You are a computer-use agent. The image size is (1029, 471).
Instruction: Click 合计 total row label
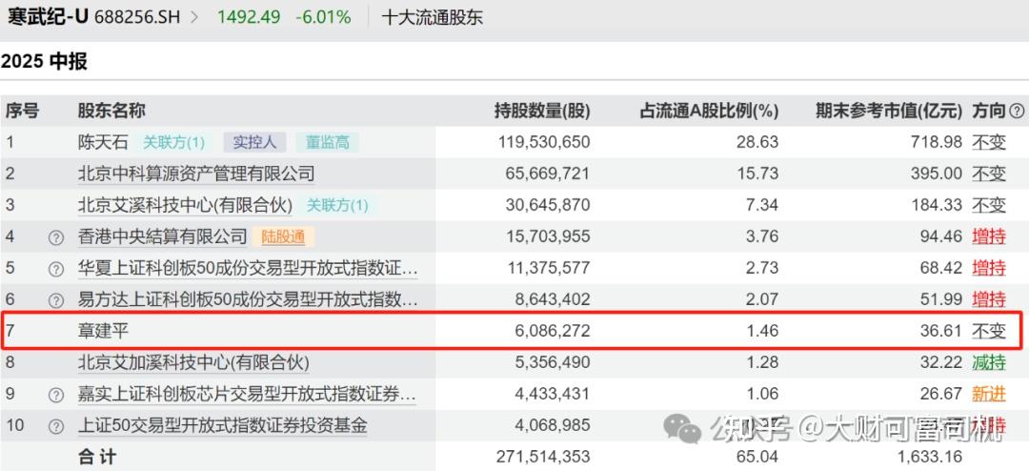(x=97, y=457)
